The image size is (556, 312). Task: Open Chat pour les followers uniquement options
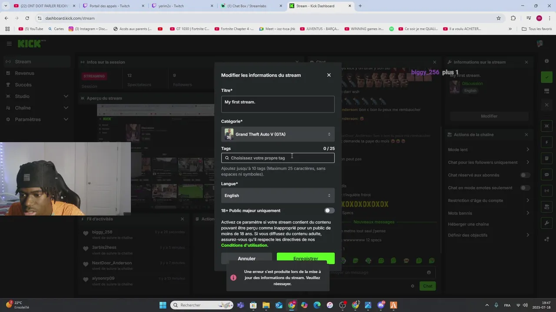tap(489, 162)
